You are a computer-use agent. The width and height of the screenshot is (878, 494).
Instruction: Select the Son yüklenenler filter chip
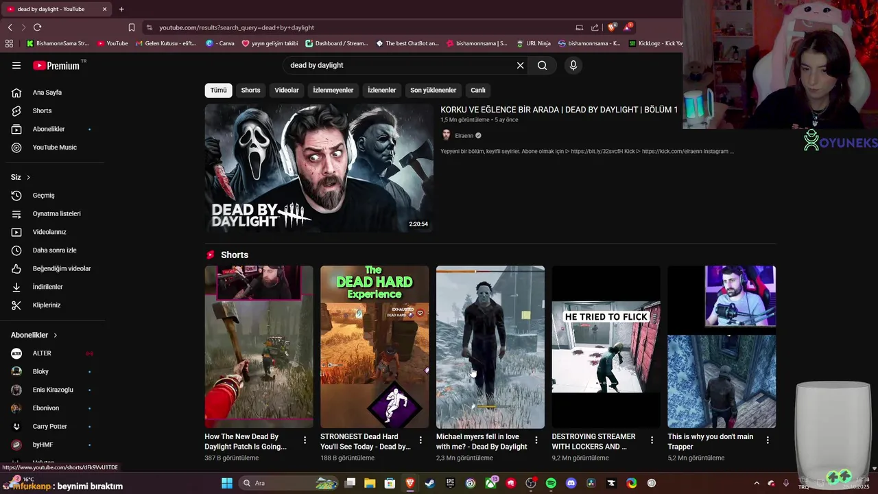[x=433, y=90]
